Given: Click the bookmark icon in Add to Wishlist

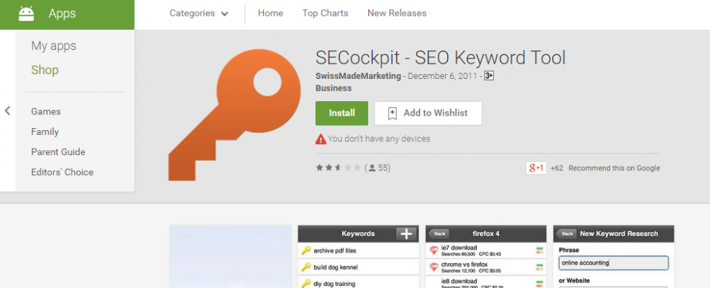Looking at the screenshot, I should click(x=392, y=114).
